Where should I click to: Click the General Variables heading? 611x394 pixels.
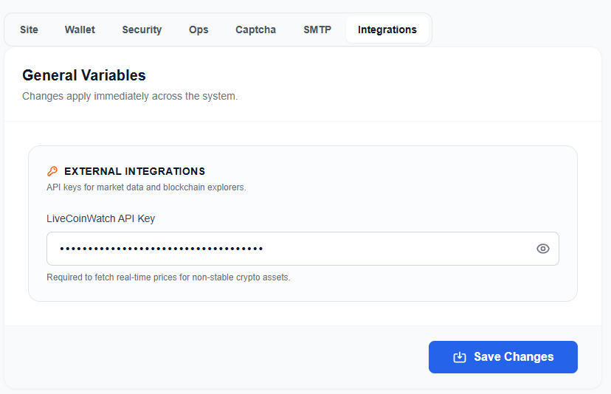pyautogui.click(x=83, y=75)
